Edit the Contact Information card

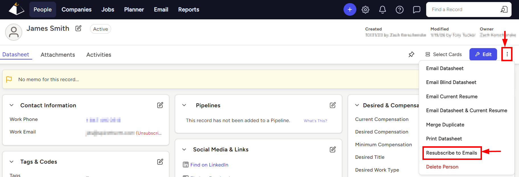pos(160,105)
